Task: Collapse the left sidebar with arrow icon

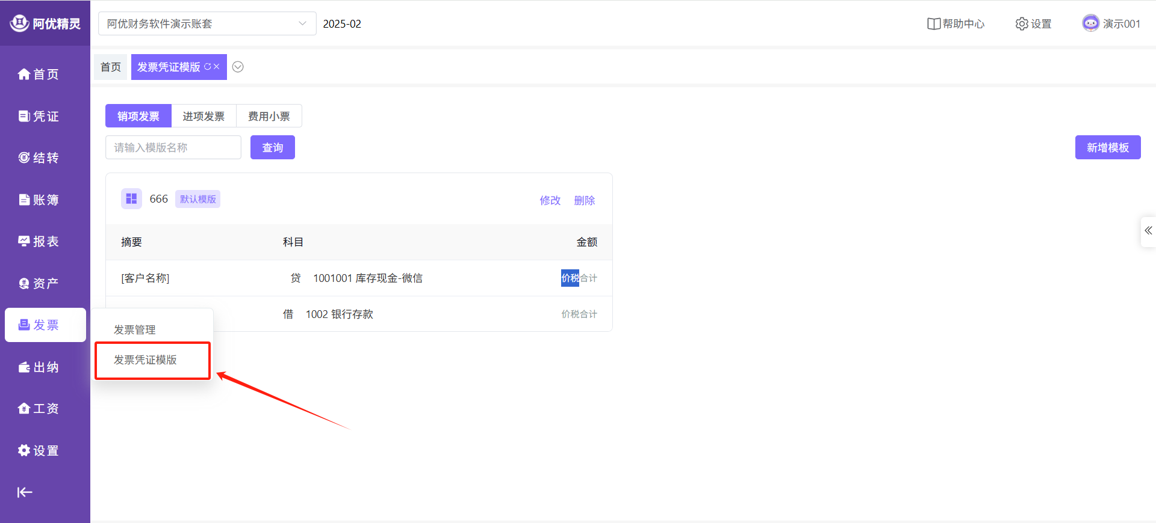Action: pos(25,492)
